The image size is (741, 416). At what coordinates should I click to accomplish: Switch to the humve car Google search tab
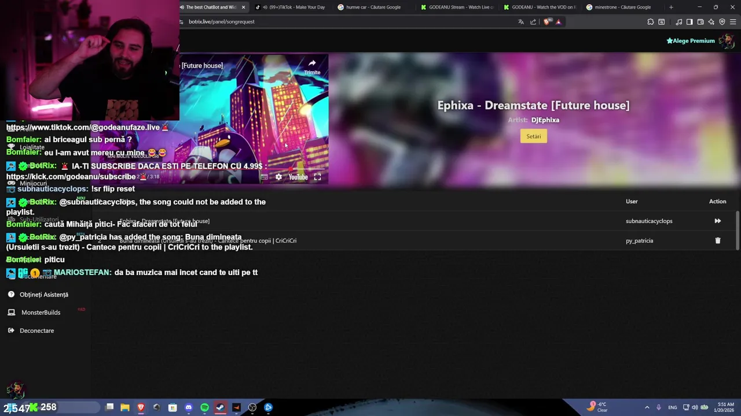(375, 7)
